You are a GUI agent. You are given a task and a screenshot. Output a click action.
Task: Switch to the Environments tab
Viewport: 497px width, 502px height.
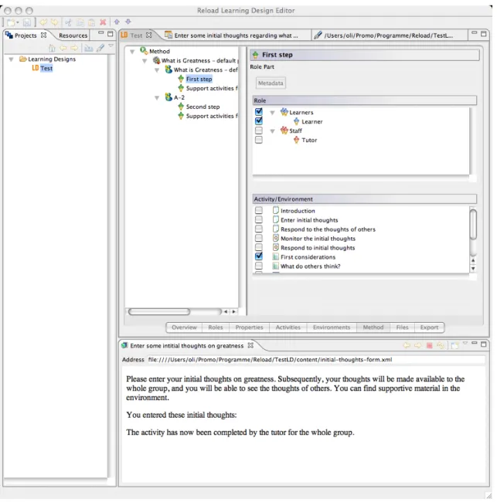pyautogui.click(x=332, y=327)
